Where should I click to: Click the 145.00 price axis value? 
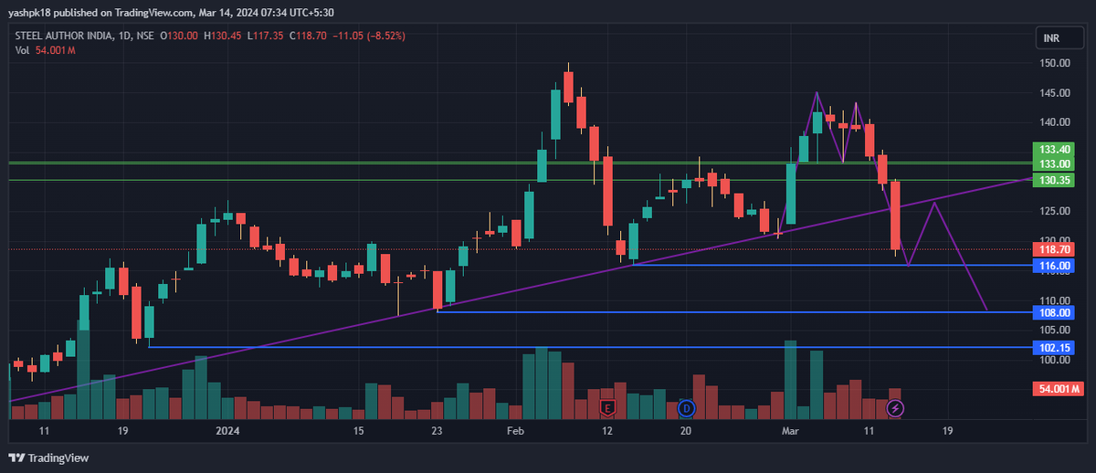(1056, 92)
